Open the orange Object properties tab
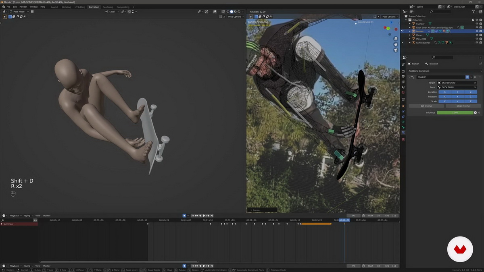Screen dimensions: 484x272 click(x=403, y=106)
